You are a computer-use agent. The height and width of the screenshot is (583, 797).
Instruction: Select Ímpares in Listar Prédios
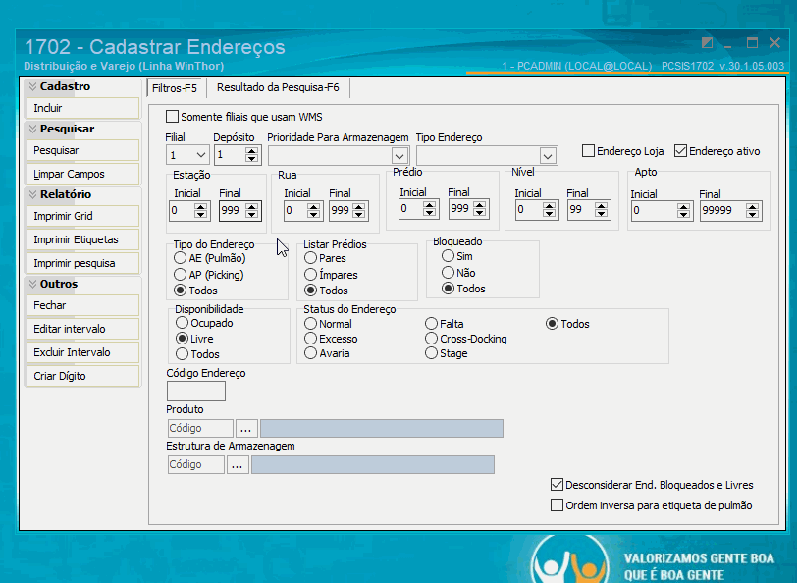[x=310, y=275]
